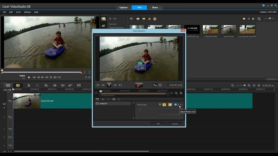Open the Settings menu
Screen dimensions: 278x156
tap(27, 12)
